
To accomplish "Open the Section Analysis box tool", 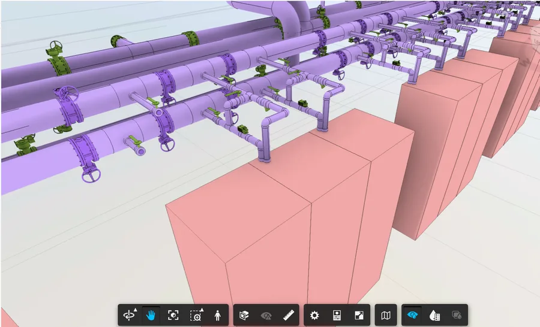I will 244,315.
